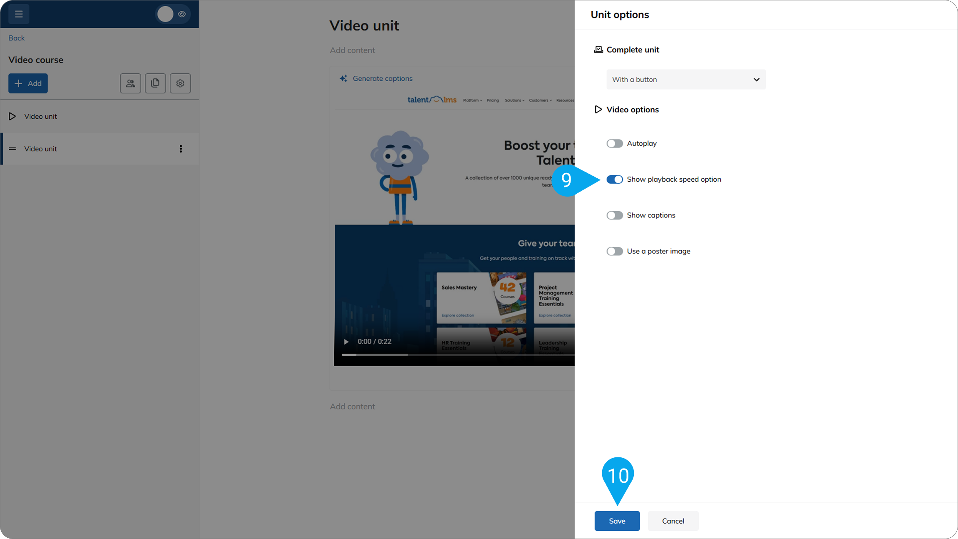
Task: Click the Cancel button
Action: point(673,521)
